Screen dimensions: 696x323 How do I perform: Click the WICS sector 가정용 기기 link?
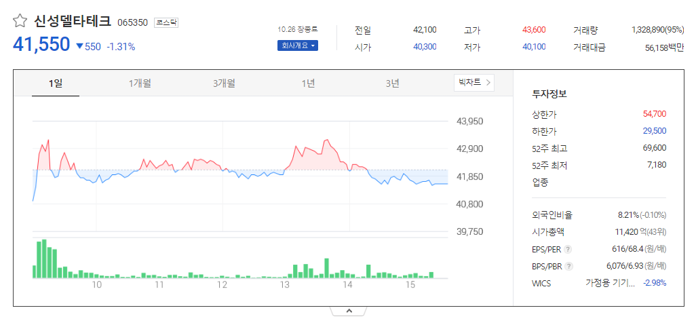(611, 284)
